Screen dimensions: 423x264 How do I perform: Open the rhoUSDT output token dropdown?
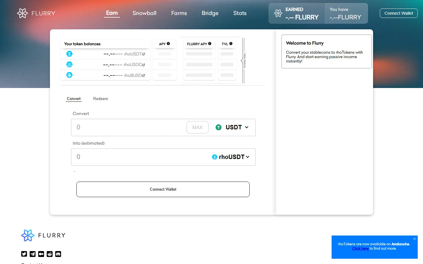tap(231, 157)
